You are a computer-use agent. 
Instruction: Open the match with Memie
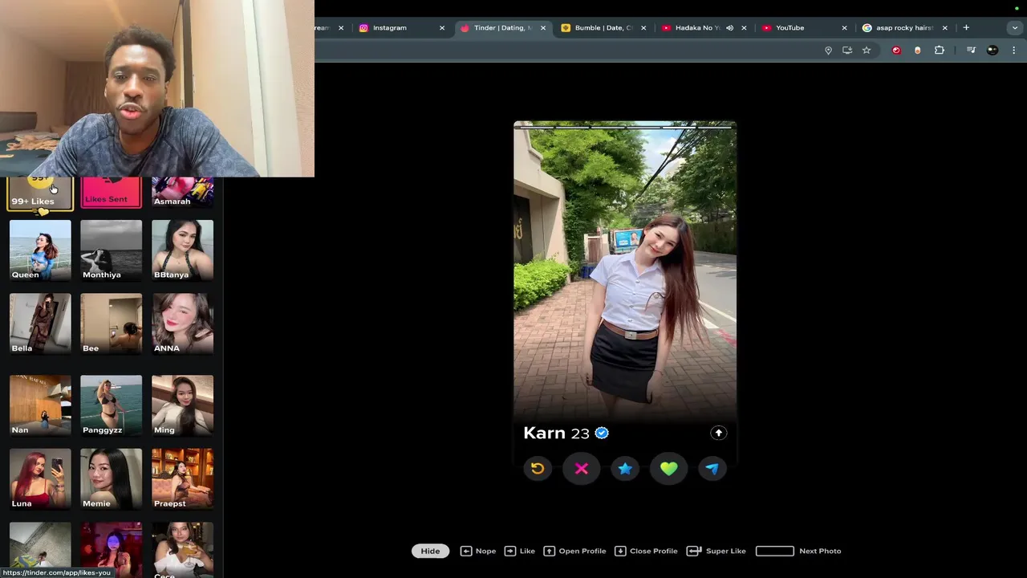[111, 479]
